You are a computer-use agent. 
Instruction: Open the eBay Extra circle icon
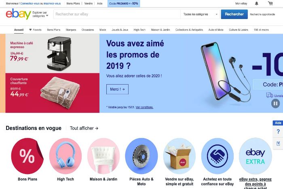coord(255,156)
